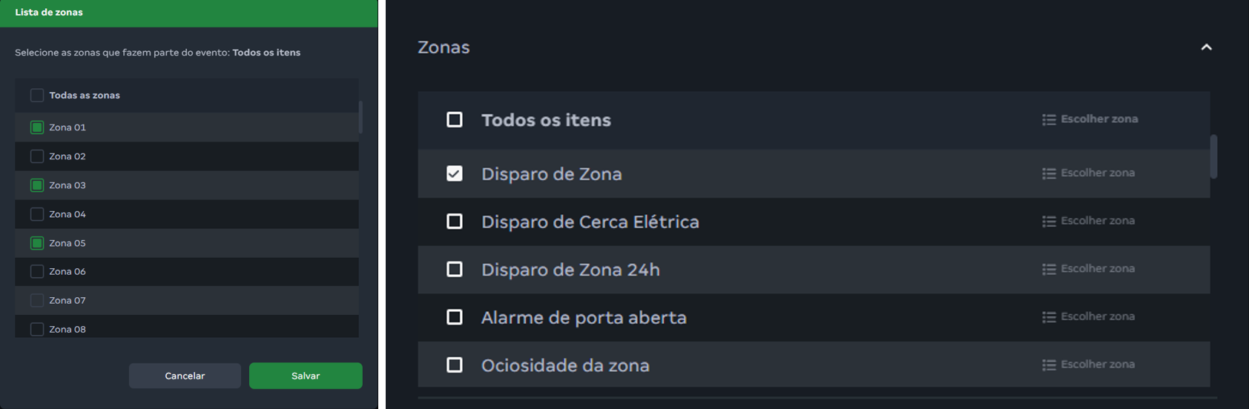Click the Zonas panel scrollbar thumb
Image resolution: width=1249 pixels, height=409 pixels.
click(x=1213, y=156)
